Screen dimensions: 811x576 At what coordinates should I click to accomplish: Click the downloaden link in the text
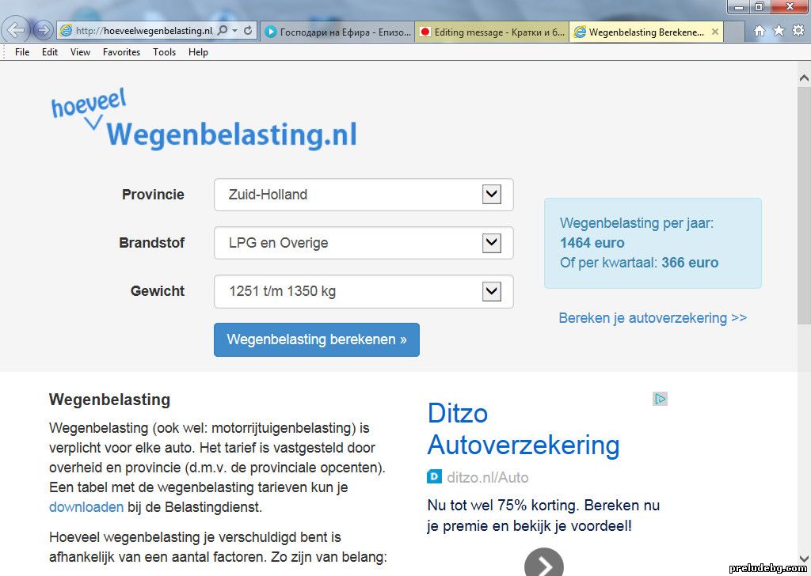coord(86,507)
